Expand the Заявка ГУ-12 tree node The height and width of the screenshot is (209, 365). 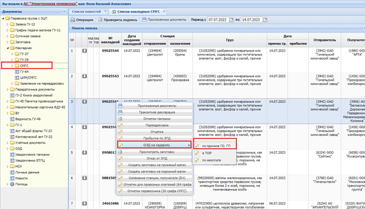tap(7, 25)
